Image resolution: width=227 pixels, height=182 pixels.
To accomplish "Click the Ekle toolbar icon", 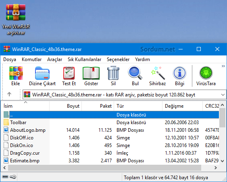I will (x=16, y=73).
